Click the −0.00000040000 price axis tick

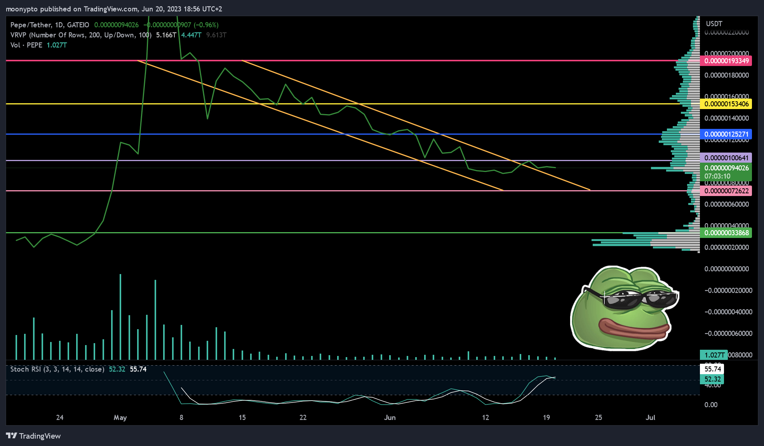pos(728,312)
